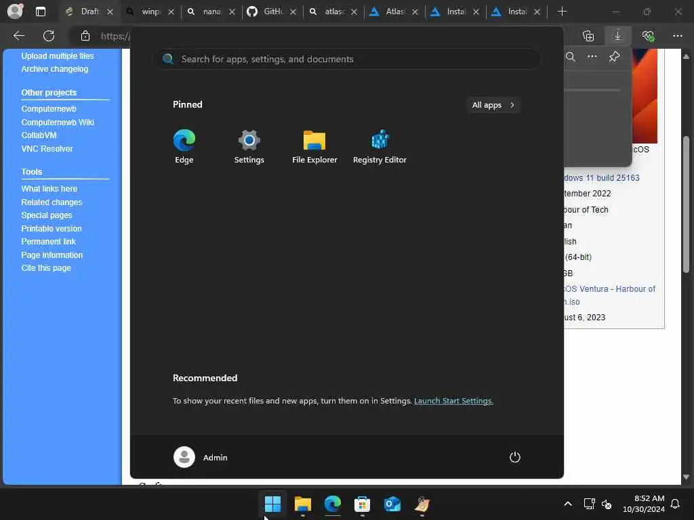Viewport: 694px width, 520px height.
Task: Go back in the Edge browser
Action: point(18,36)
